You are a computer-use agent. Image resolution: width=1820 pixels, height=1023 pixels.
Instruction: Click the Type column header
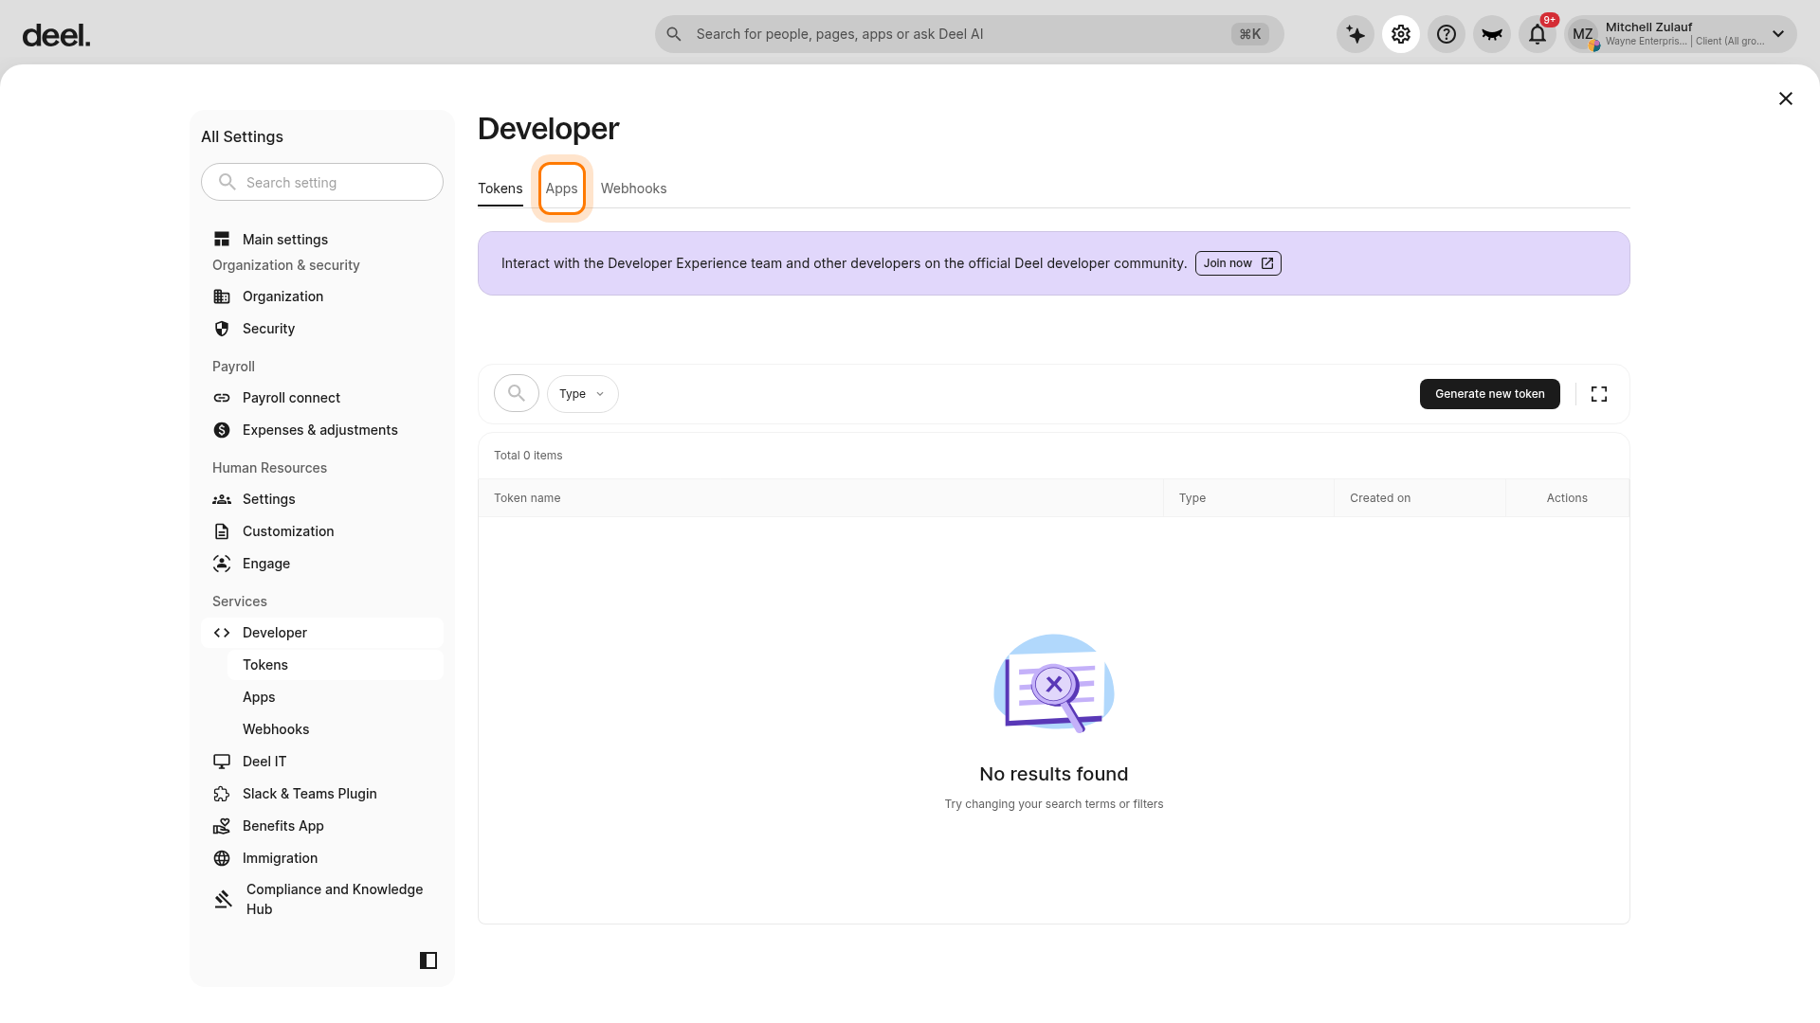pyautogui.click(x=1249, y=498)
